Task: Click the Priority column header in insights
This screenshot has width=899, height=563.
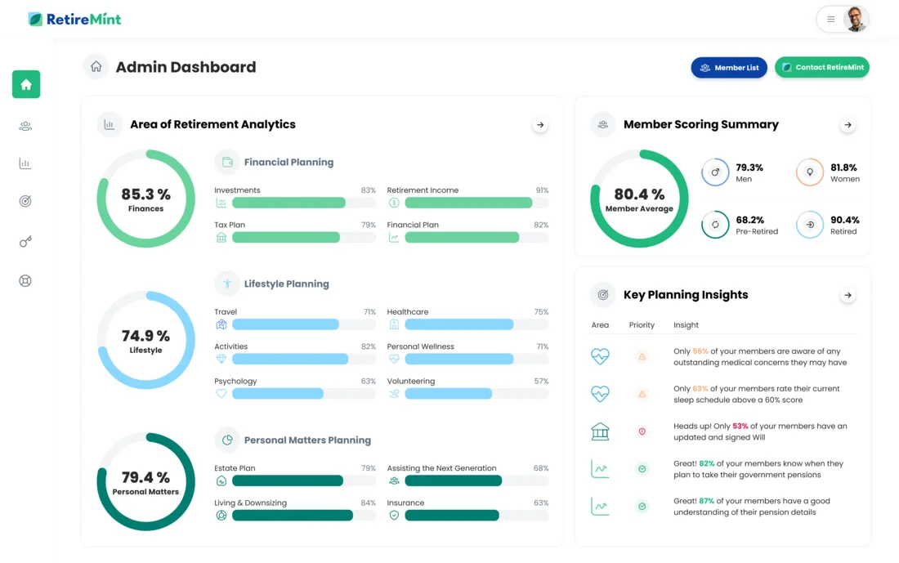Action: pyautogui.click(x=642, y=325)
